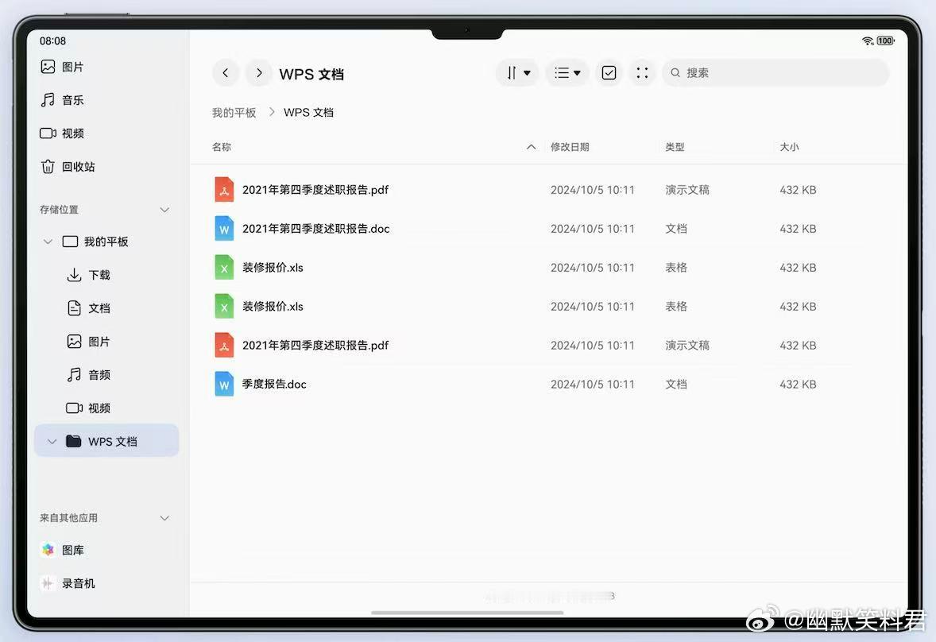Toggle the chevron beside WPS 文档 in sidebar
Screen dimensions: 936x642
(52, 442)
